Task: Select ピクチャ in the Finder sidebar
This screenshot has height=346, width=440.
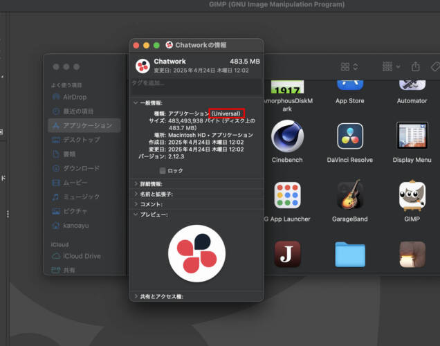Action: [x=84, y=211]
